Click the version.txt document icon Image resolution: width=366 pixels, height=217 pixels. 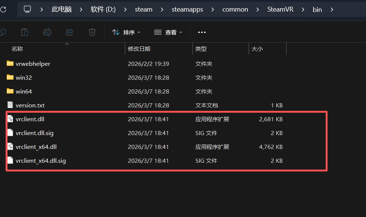[x=10, y=105]
